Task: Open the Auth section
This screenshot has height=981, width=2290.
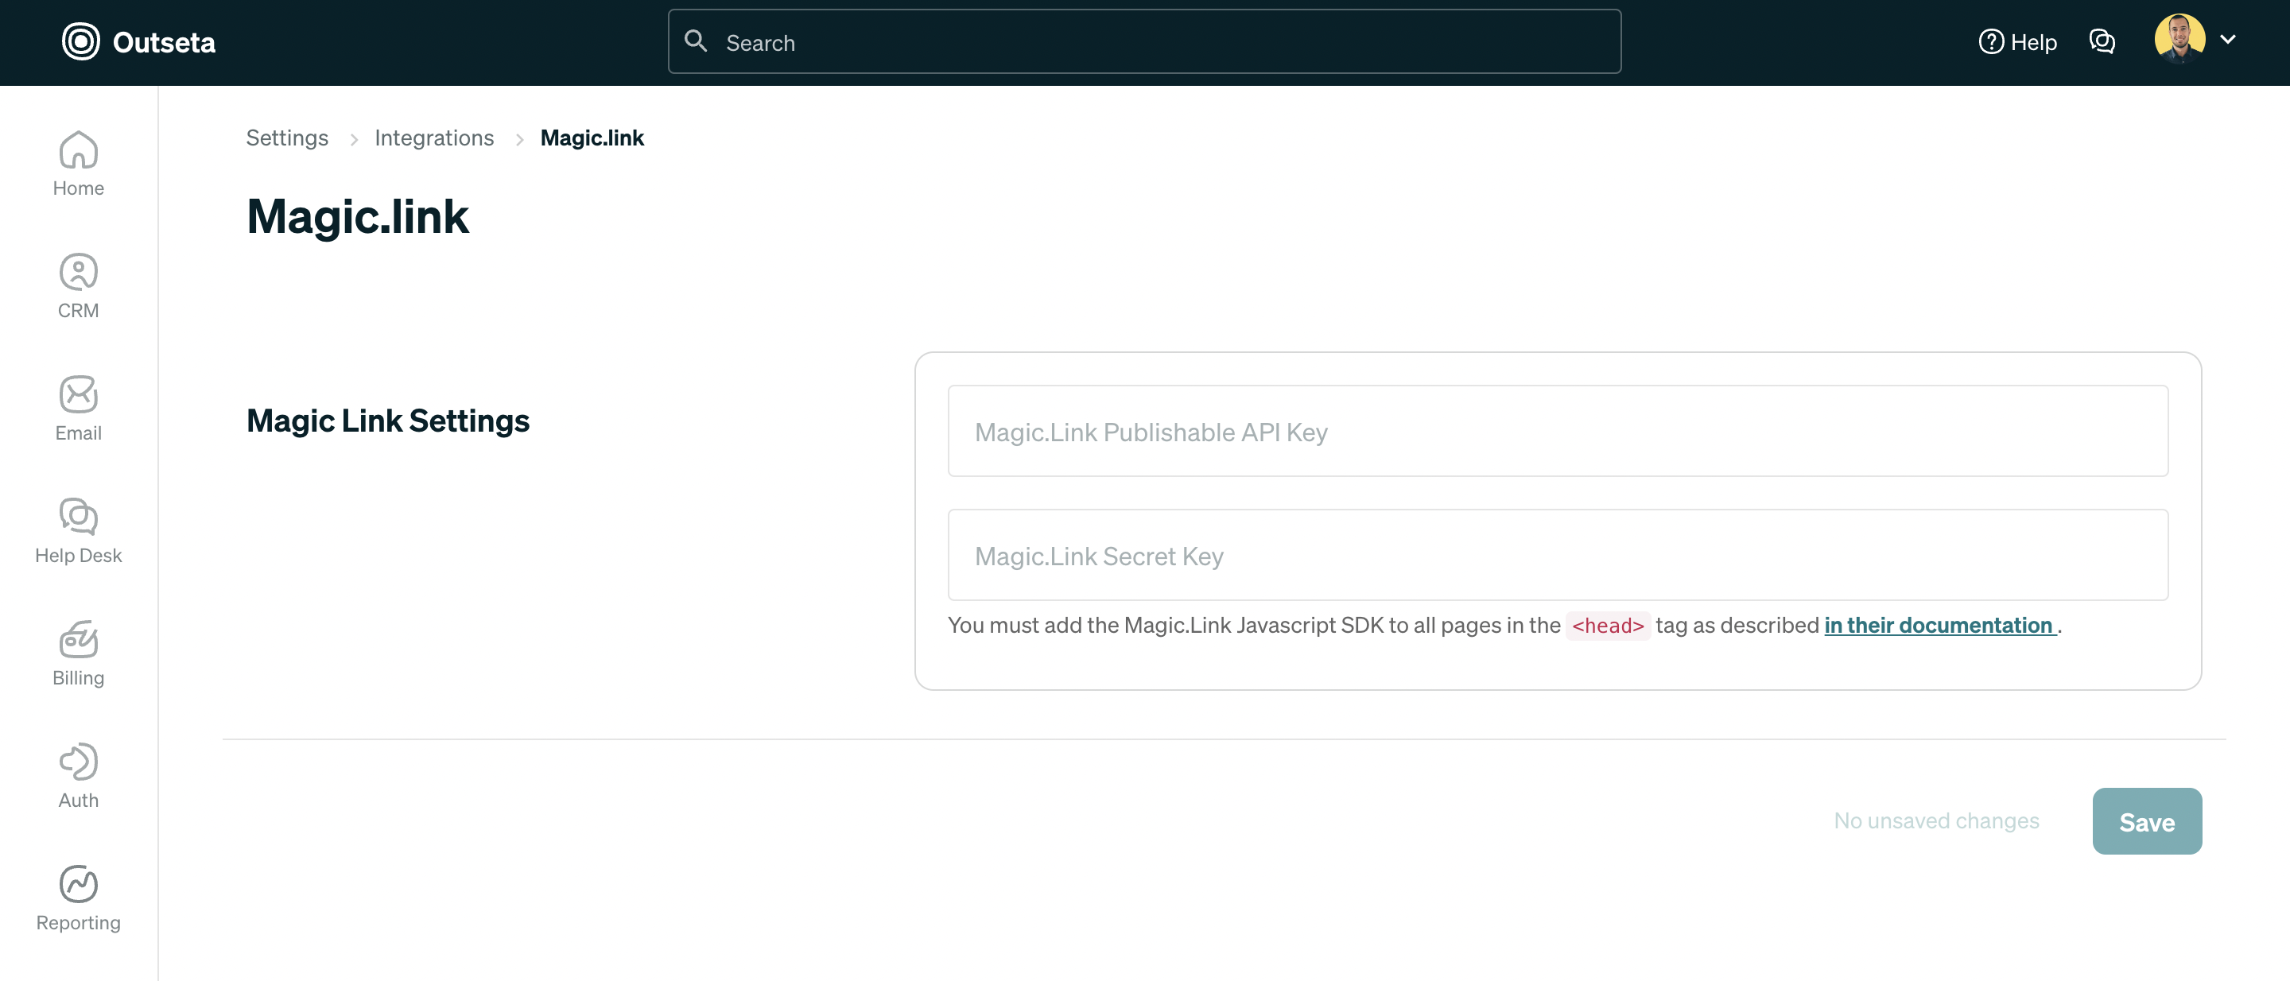Action: (78, 775)
